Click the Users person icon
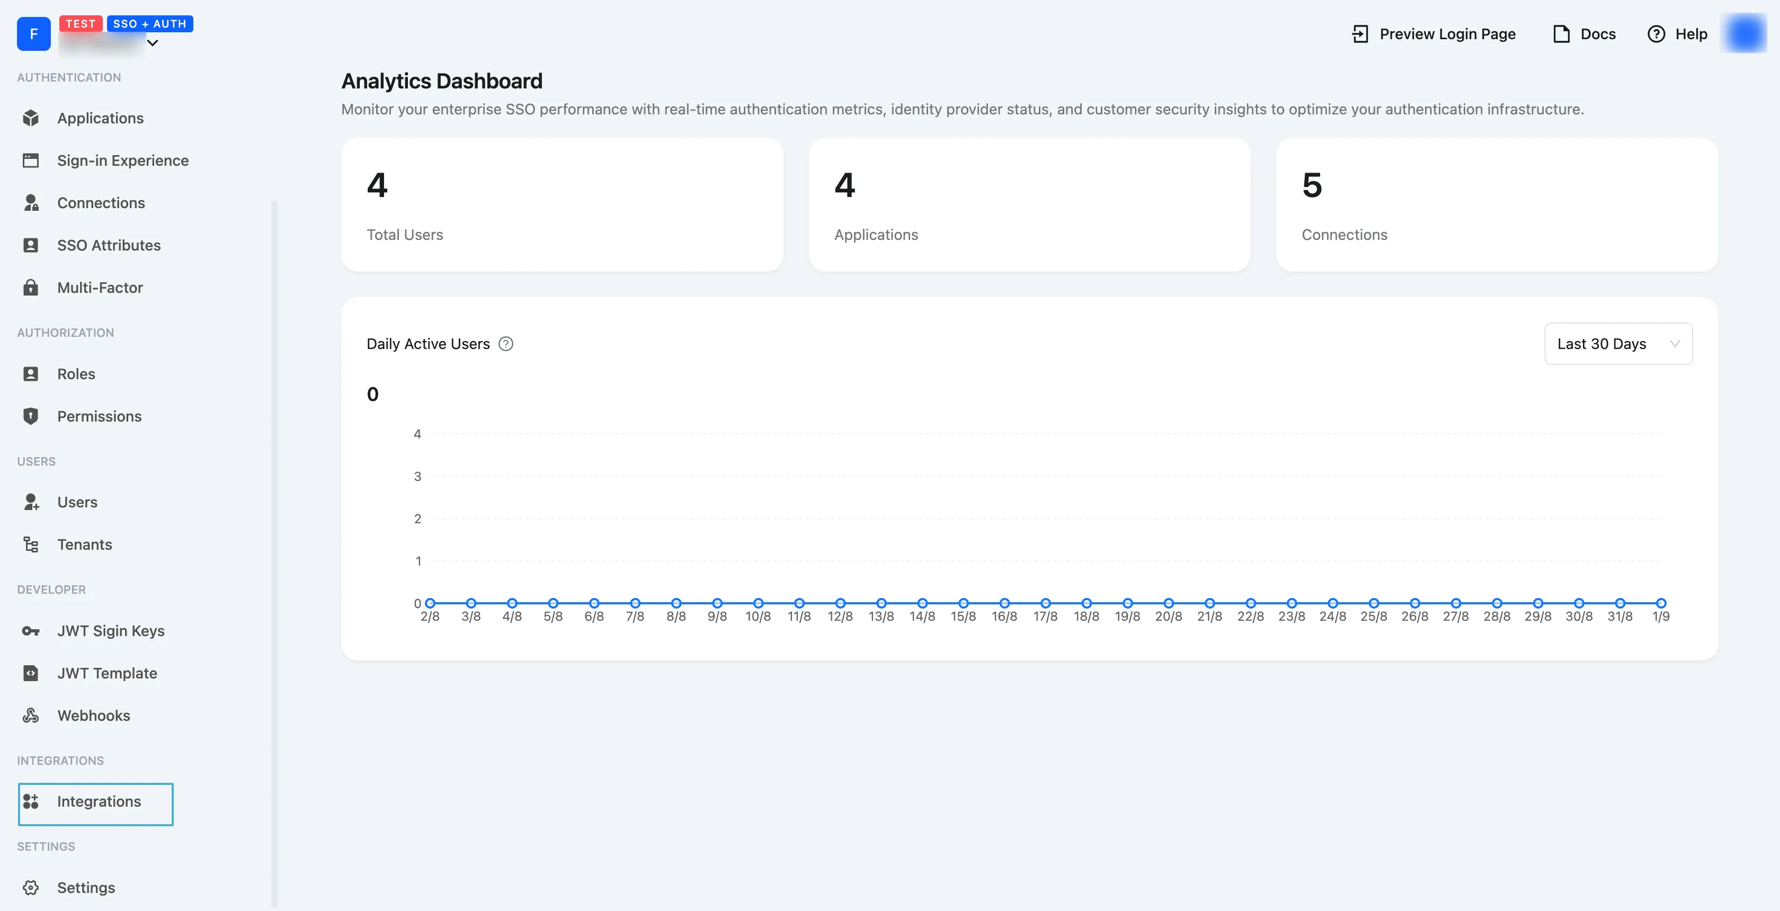This screenshot has height=911, width=1780. [x=31, y=502]
